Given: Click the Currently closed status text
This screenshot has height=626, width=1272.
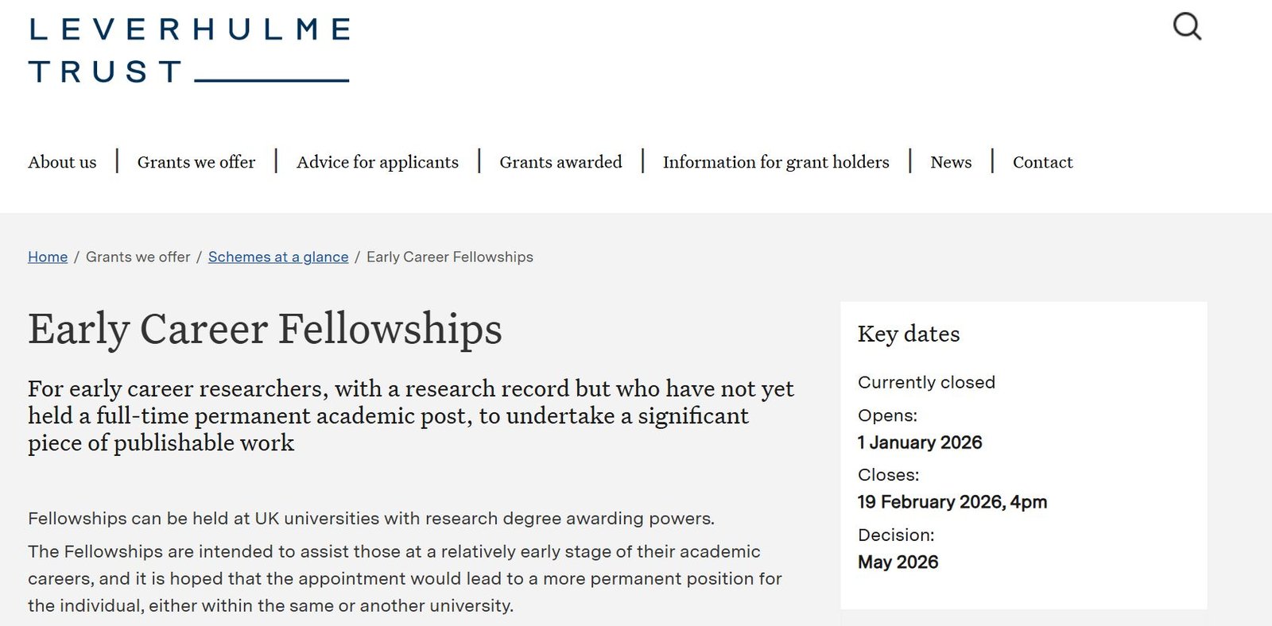Looking at the screenshot, I should point(926,382).
